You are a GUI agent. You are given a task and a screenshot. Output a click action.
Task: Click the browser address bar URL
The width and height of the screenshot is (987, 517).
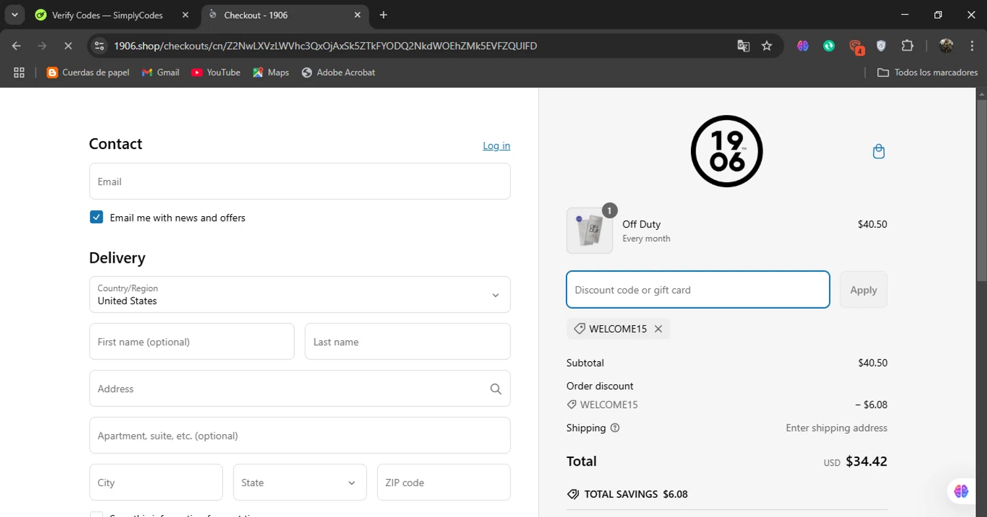[x=325, y=46]
